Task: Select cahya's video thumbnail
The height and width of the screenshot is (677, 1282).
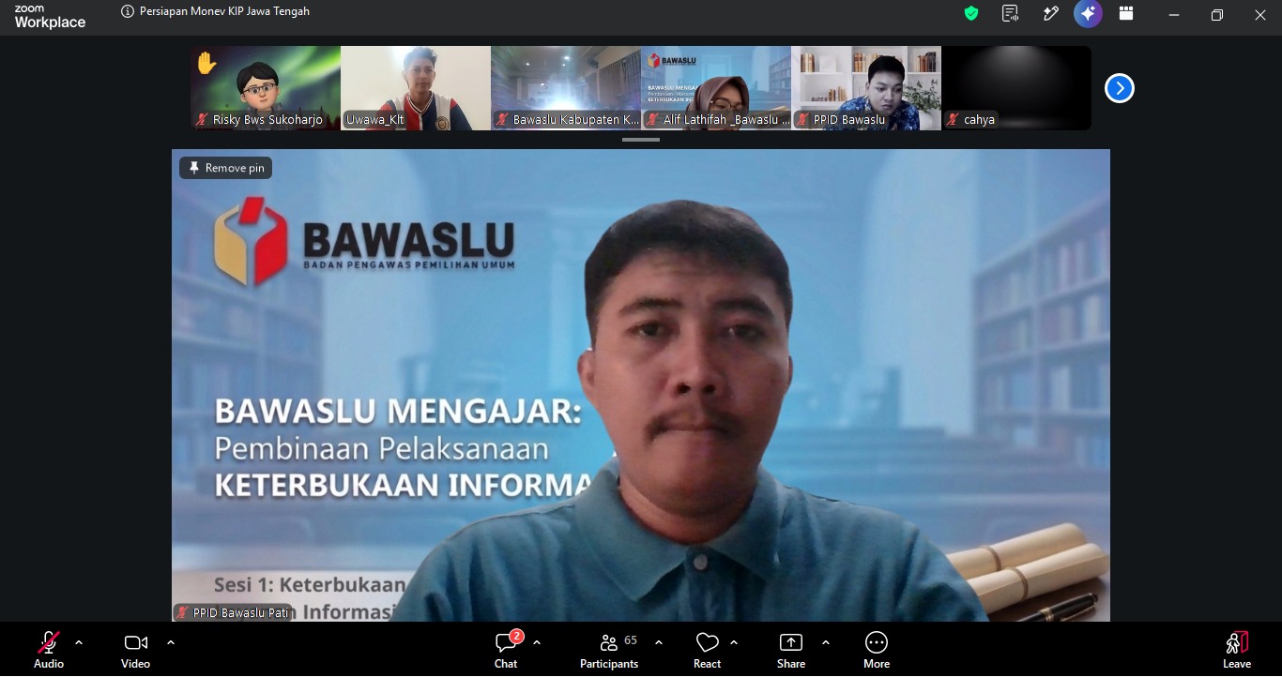Action: tap(1016, 88)
